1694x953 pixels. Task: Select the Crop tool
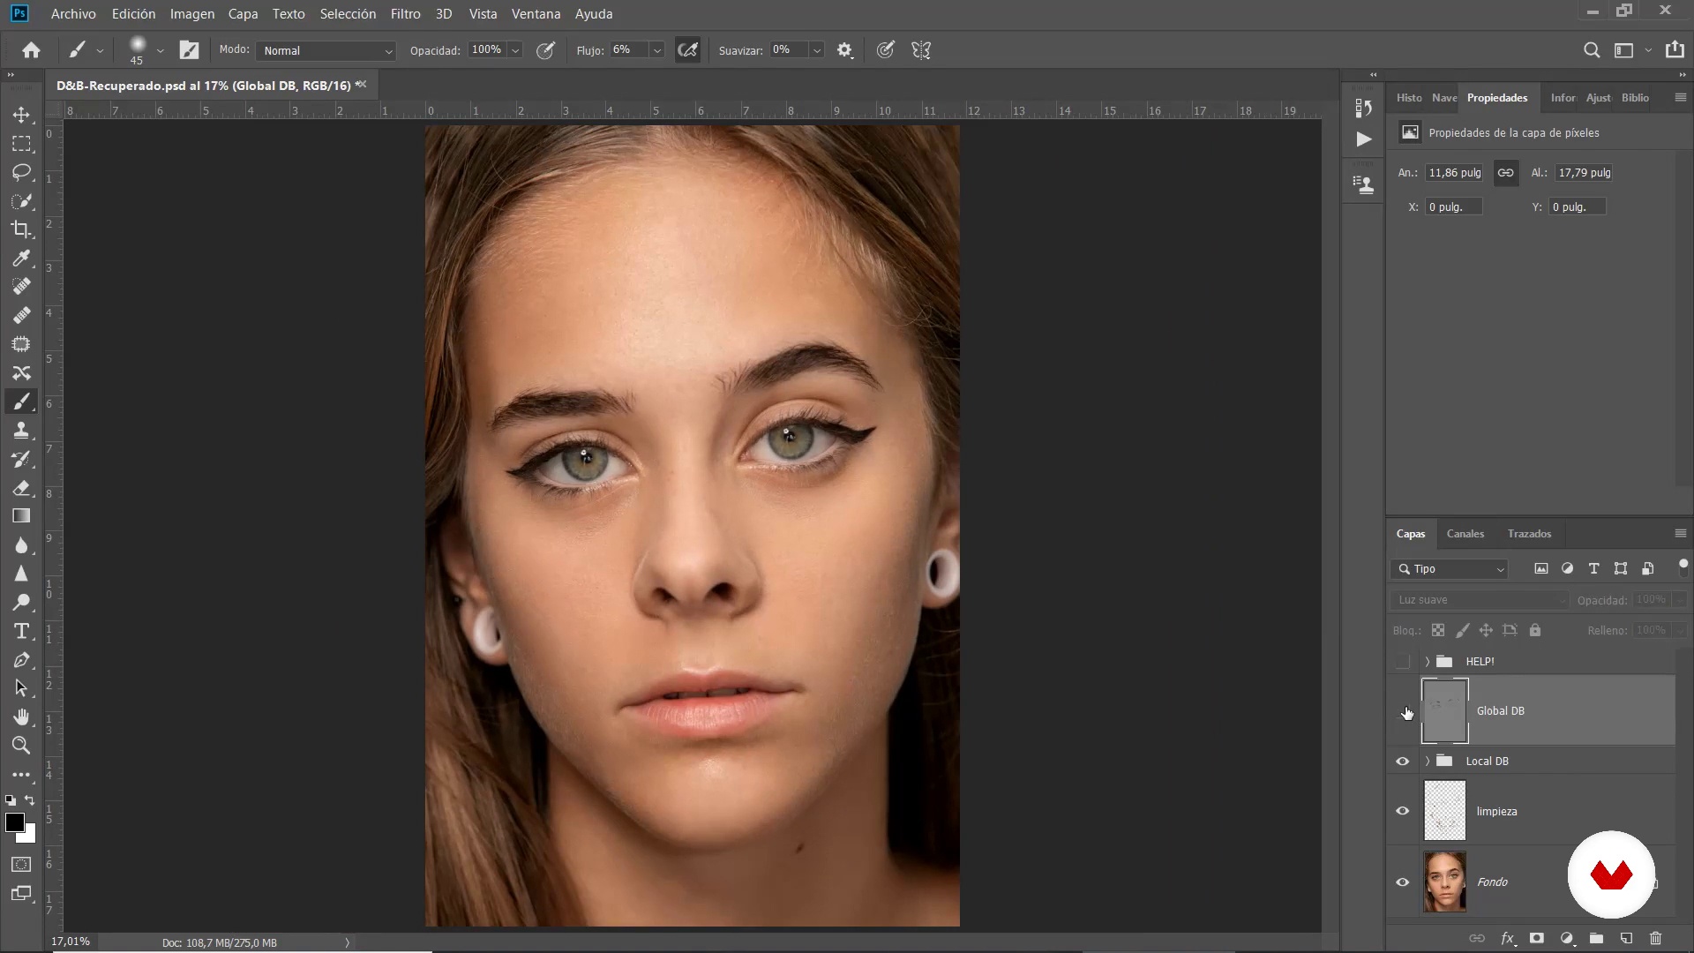[21, 229]
